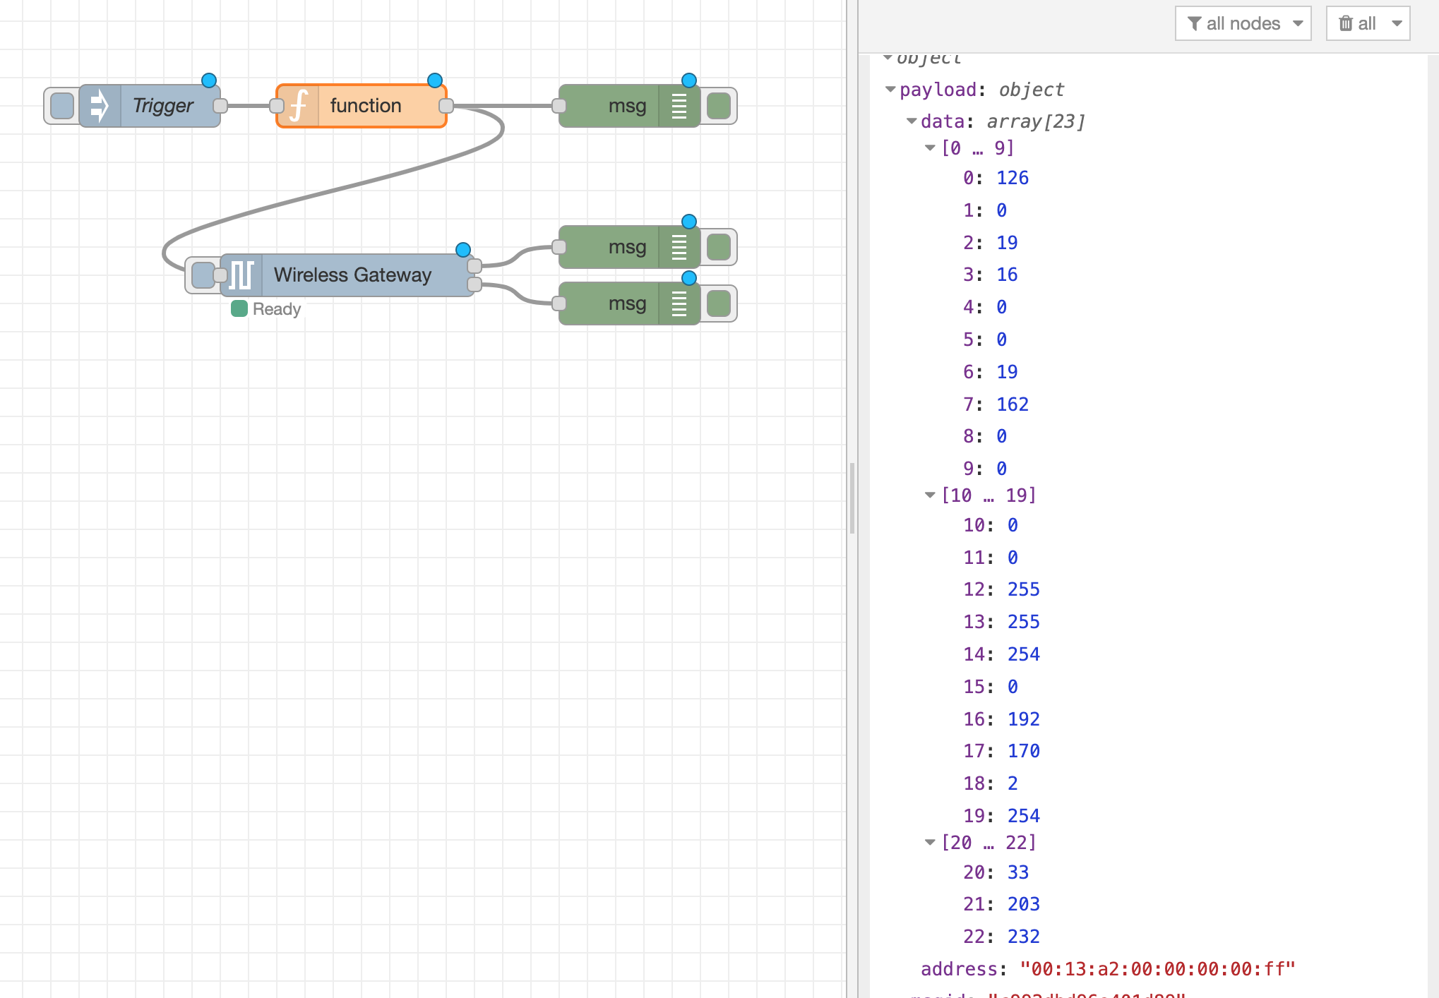1439x998 pixels.
Task: Collapse the payload object tree entry
Action: click(890, 90)
